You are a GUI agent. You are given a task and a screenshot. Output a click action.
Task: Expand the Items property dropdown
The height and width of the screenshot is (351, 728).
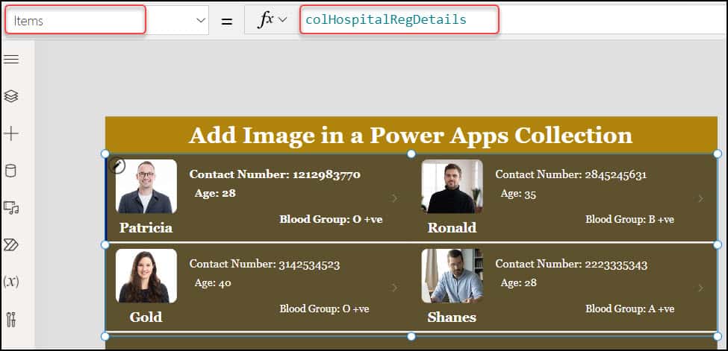[201, 20]
